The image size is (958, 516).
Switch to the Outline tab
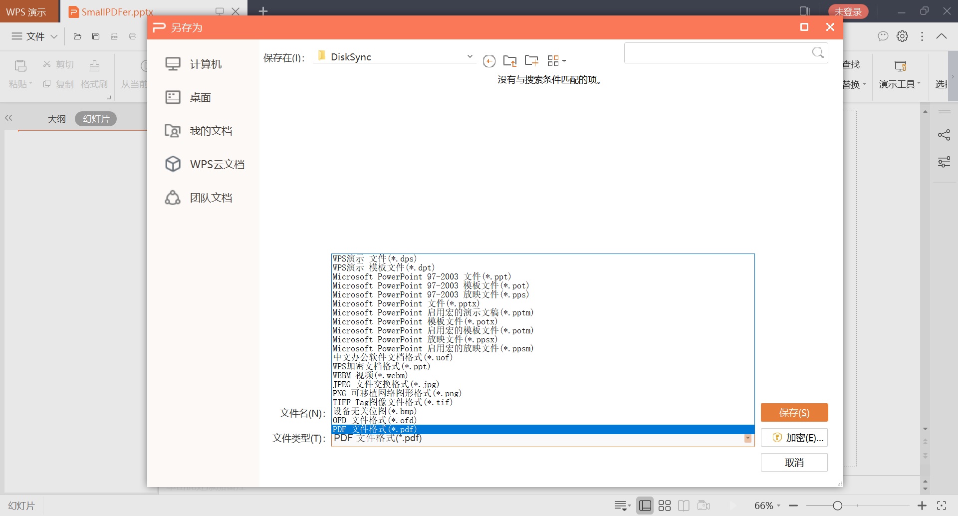pos(56,119)
